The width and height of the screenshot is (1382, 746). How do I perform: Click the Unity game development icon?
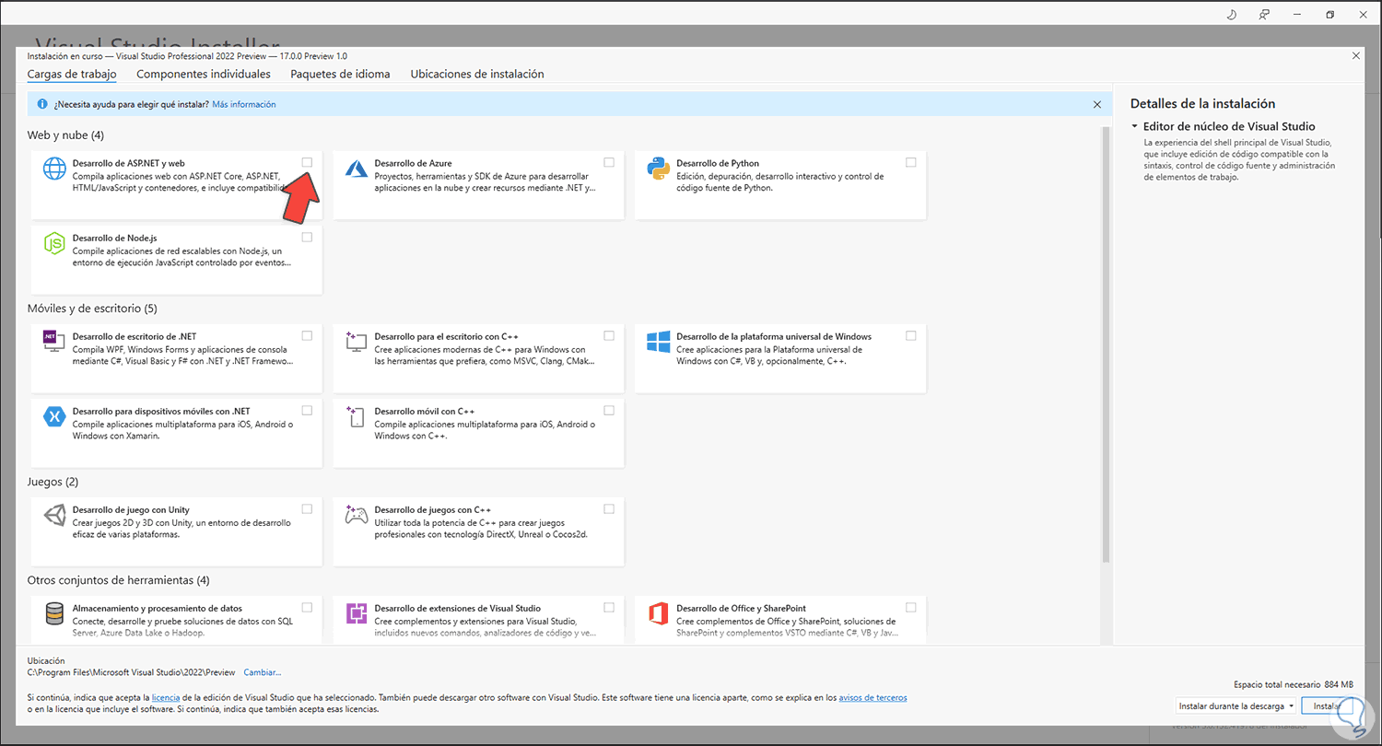[54, 516]
